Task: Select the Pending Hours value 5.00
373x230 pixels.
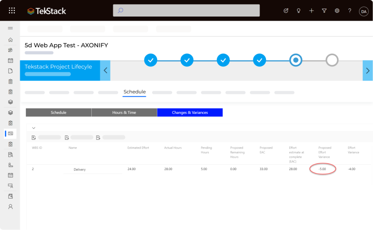Action: point(204,169)
